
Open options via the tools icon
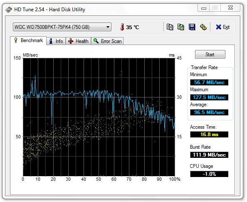point(203,27)
